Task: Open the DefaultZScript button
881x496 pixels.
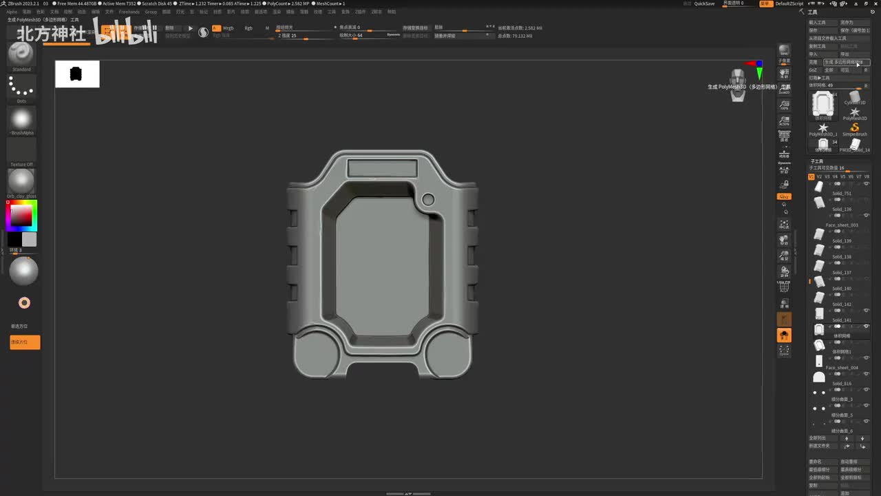Action: click(789, 3)
